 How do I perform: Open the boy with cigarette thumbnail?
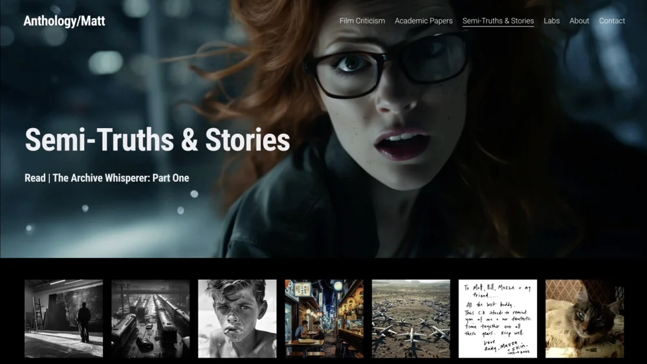tap(237, 319)
